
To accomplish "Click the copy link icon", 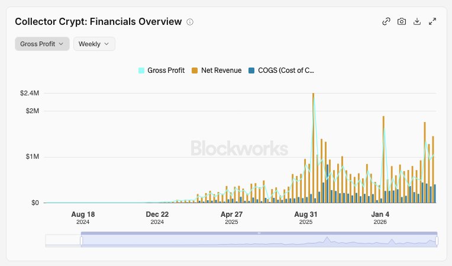I will click(x=386, y=21).
